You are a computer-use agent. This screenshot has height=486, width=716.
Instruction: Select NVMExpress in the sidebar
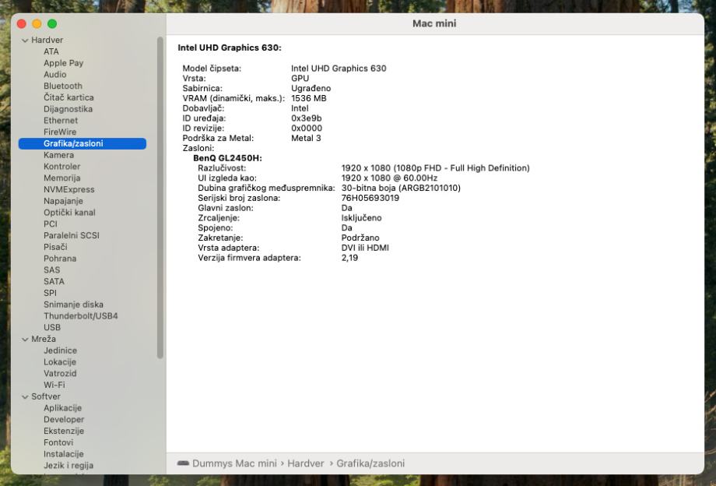coord(69,189)
